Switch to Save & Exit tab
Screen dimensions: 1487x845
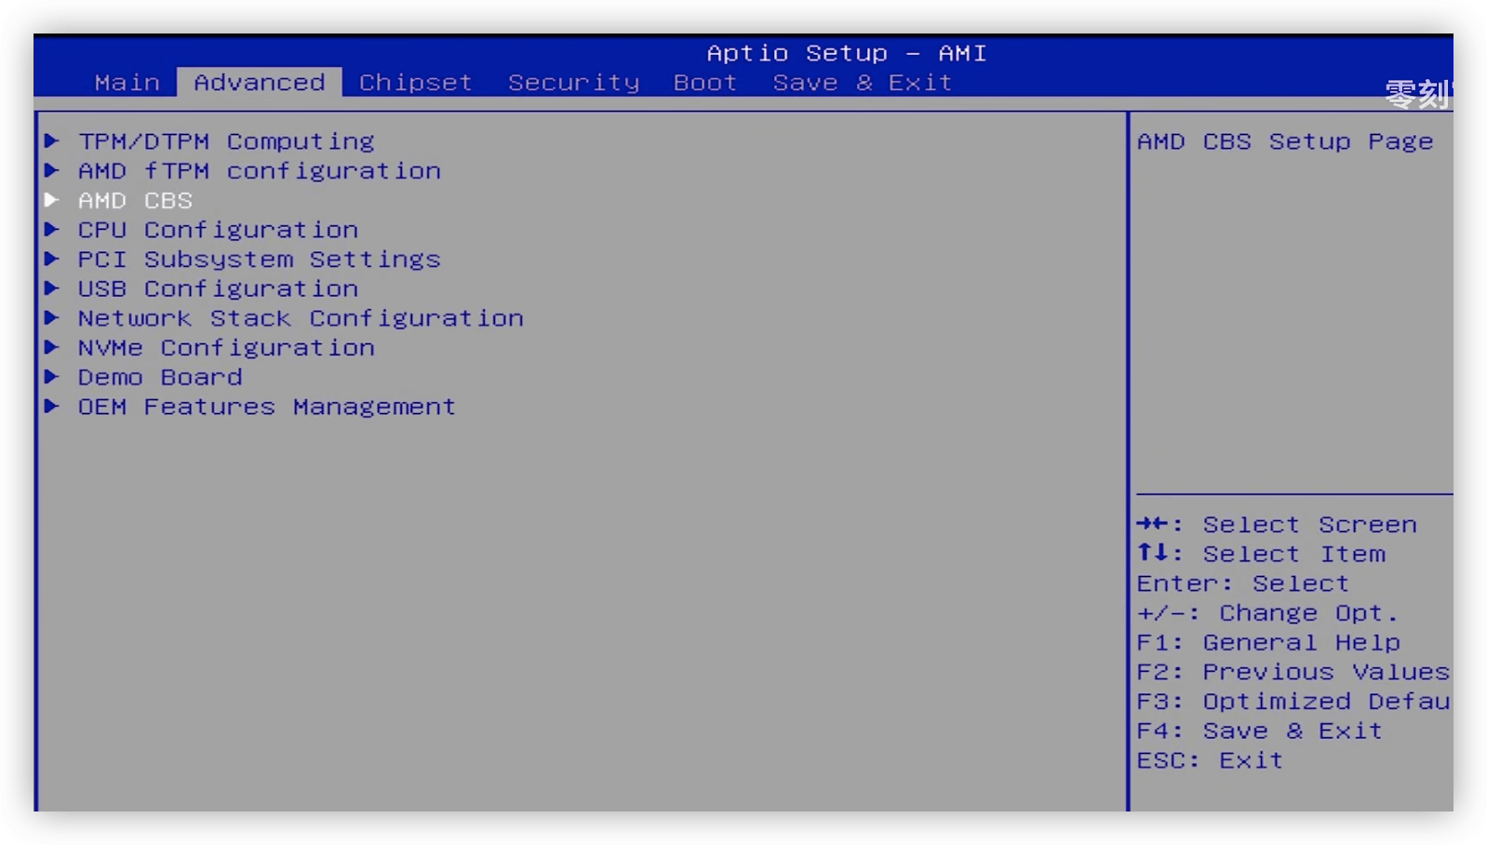pyautogui.click(x=863, y=83)
